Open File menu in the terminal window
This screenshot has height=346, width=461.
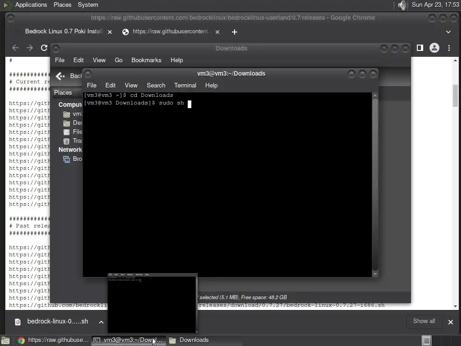[92, 85]
